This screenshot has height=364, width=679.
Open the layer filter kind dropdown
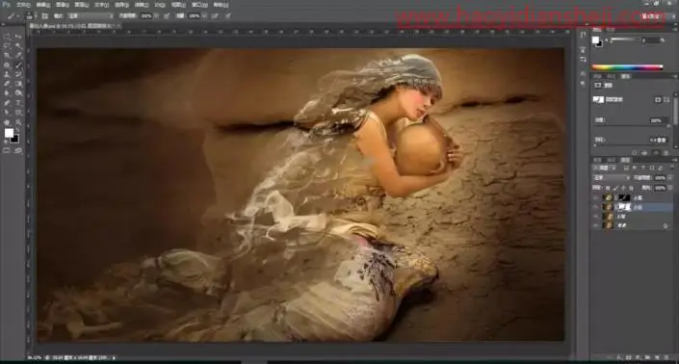pyautogui.click(x=603, y=168)
